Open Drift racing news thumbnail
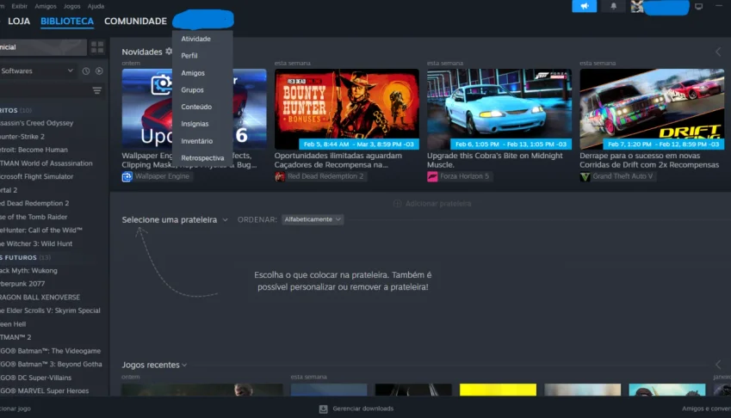 point(652,109)
